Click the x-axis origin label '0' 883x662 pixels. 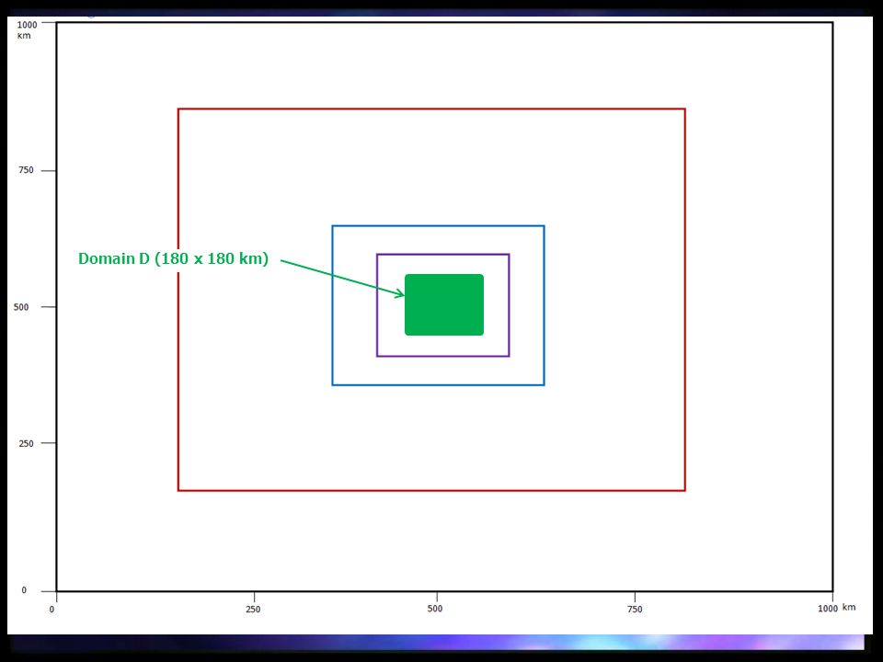tap(52, 609)
